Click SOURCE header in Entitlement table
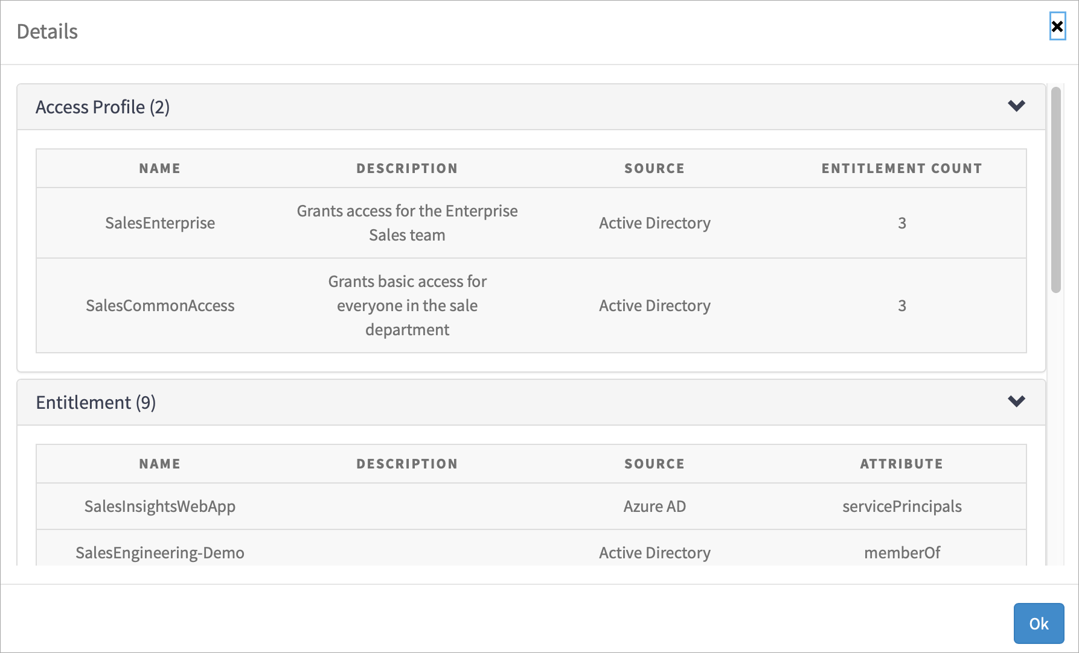The width and height of the screenshot is (1079, 653). (655, 464)
